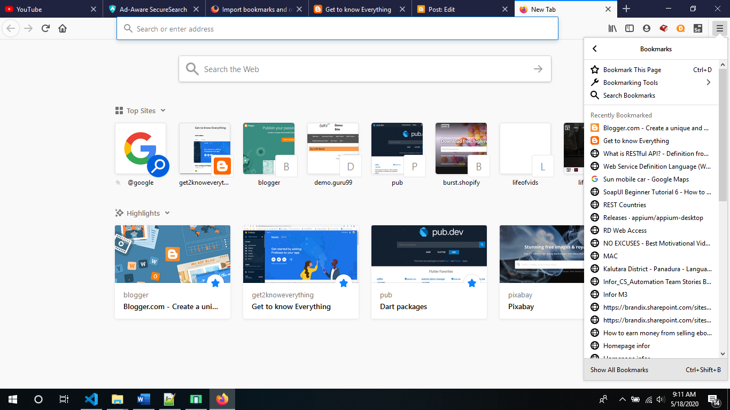The height and width of the screenshot is (410, 730).
Task: Open the Selenium IDE extension
Action: tap(698, 28)
